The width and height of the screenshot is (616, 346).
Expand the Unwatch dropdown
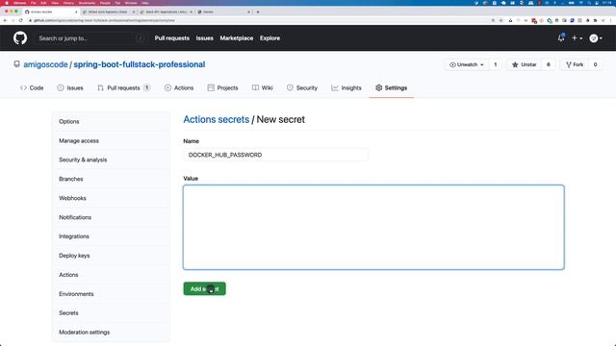(x=467, y=64)
